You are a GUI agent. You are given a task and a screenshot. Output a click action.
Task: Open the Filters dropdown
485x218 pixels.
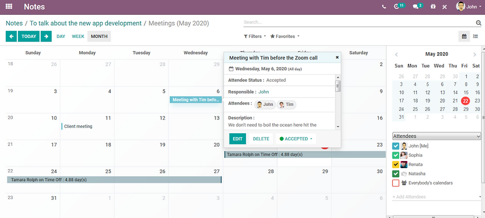(x=255, y=36)
